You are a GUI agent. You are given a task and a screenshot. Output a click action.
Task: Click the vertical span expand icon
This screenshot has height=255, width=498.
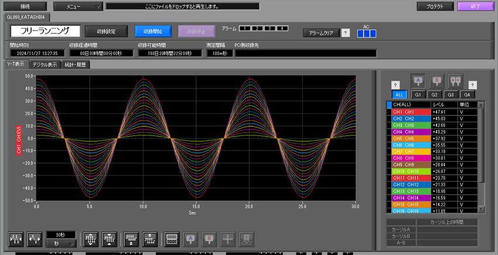[91, 239]
